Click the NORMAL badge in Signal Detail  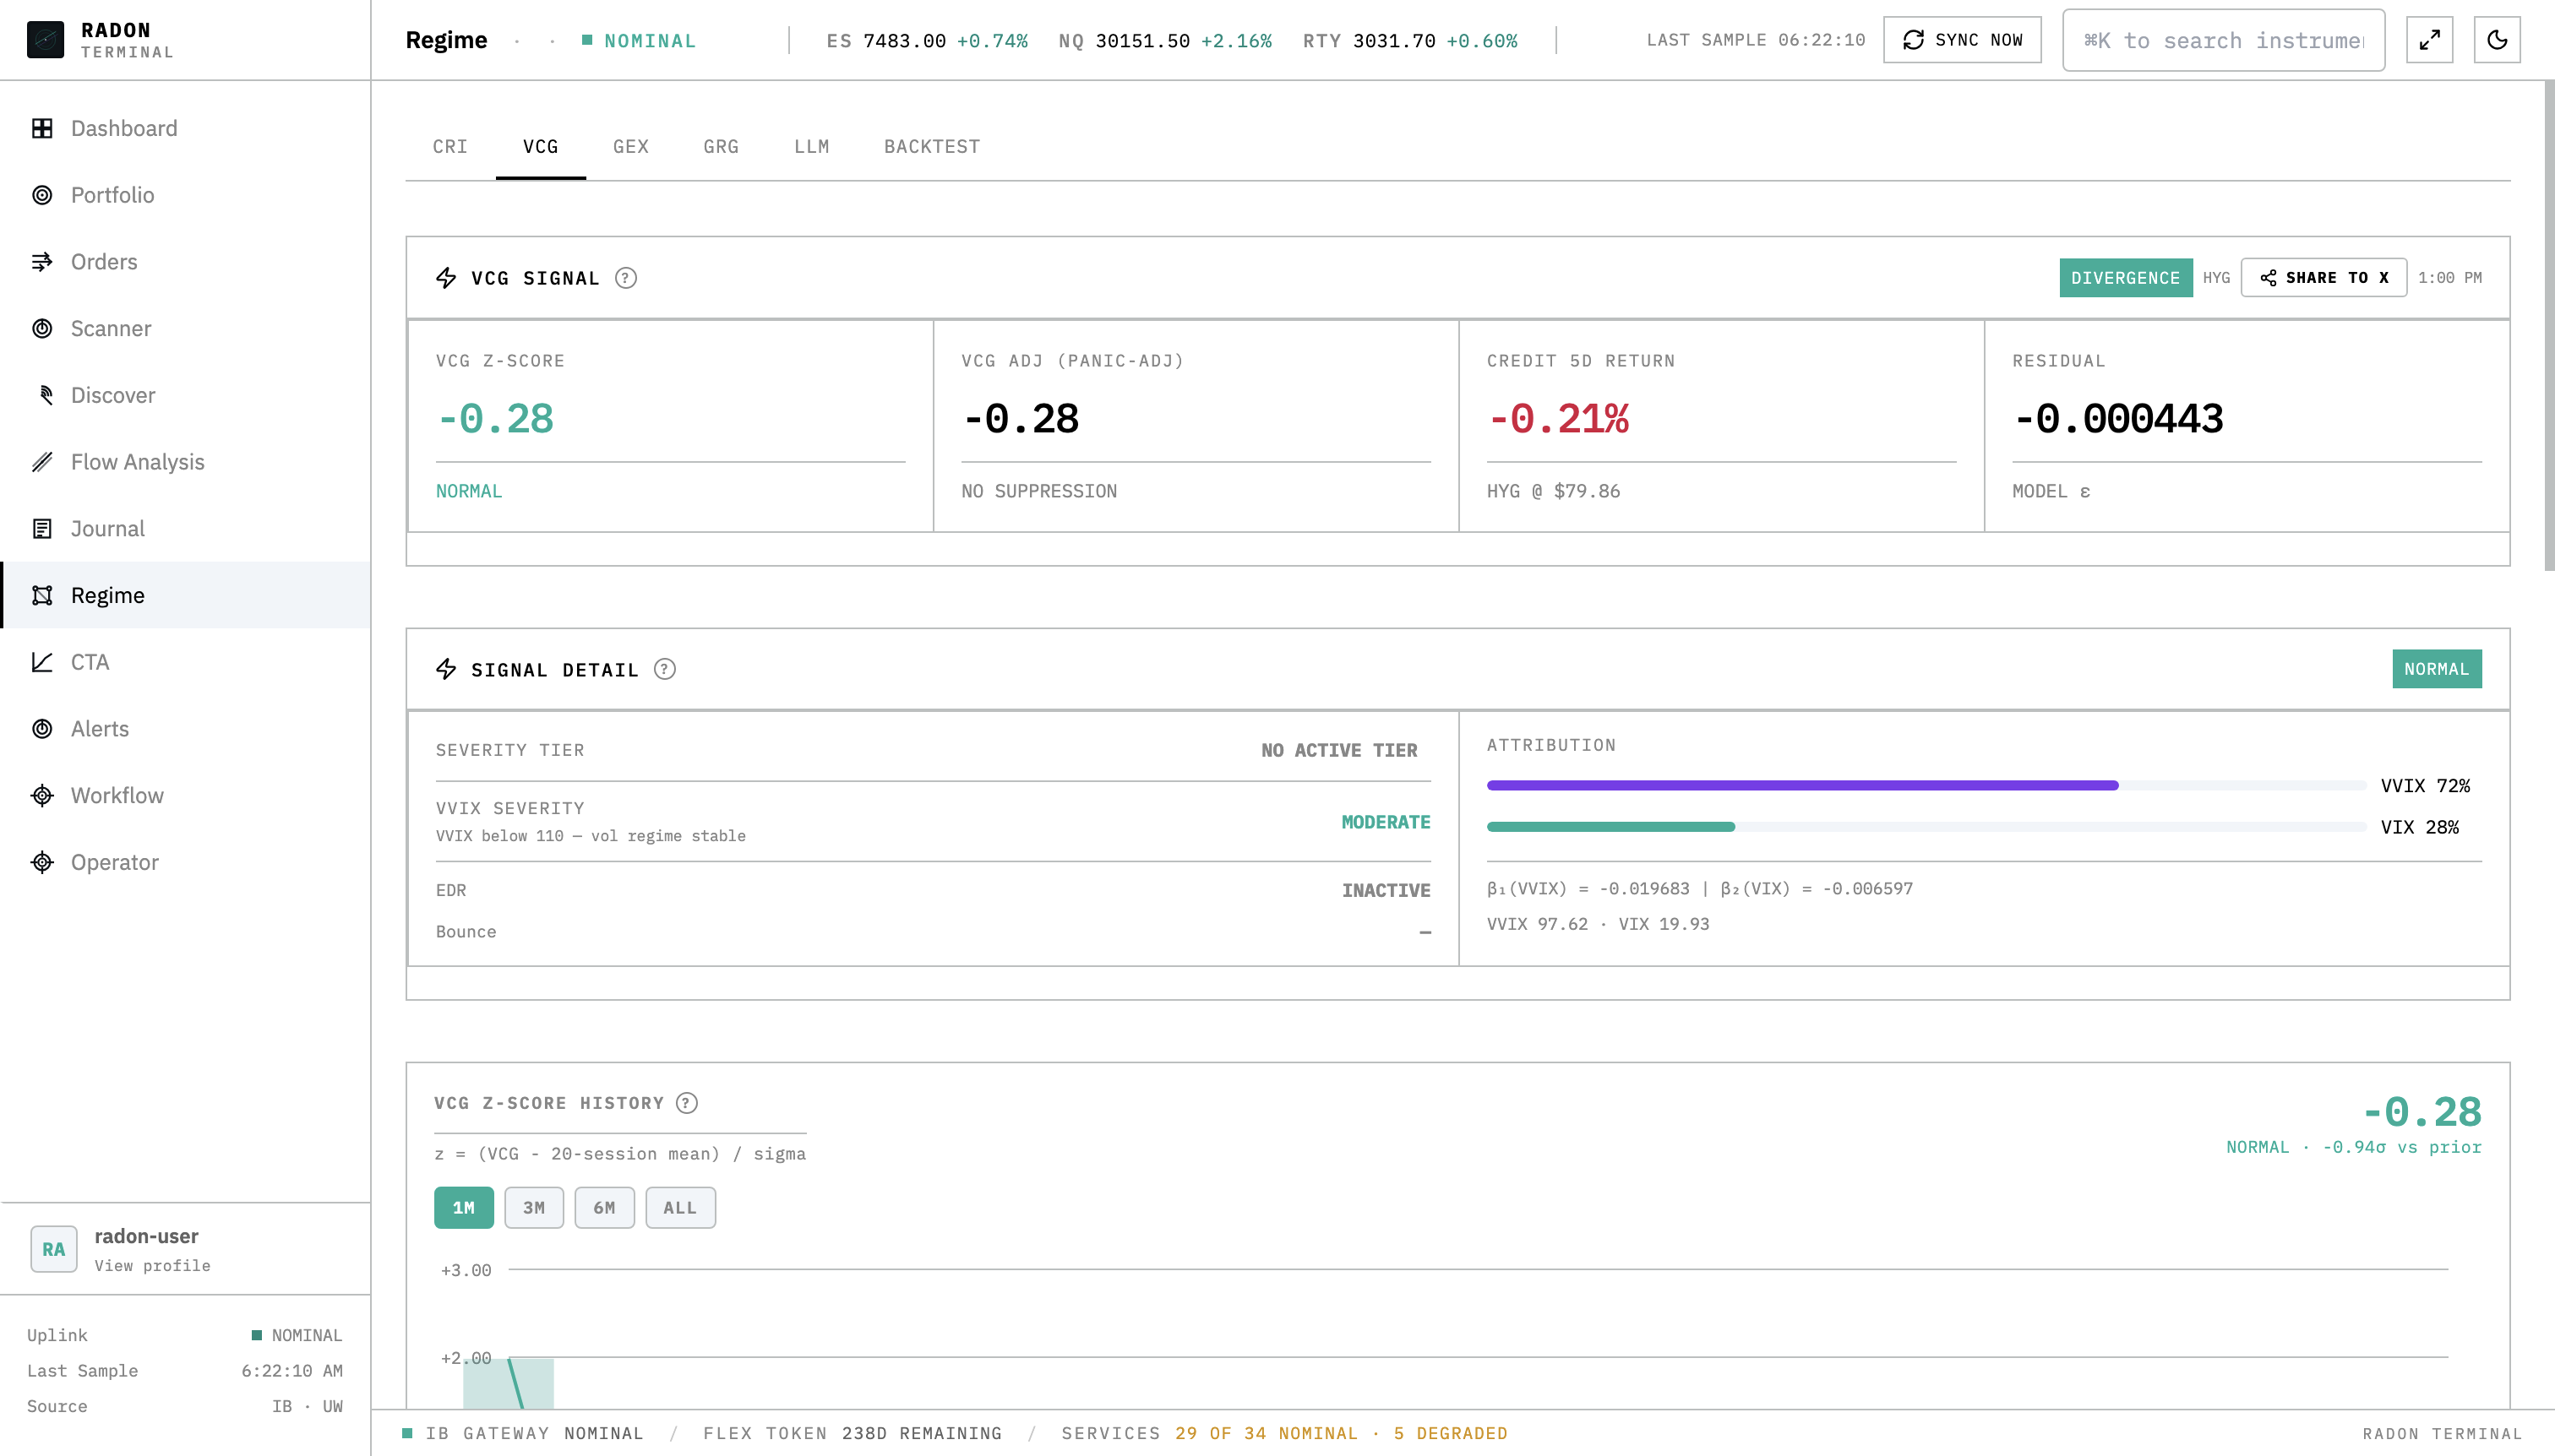coord(2437,669)
